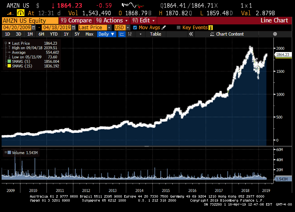
Task: Click the intraday sparkline mini chart
Action: [x=133, y=5]
